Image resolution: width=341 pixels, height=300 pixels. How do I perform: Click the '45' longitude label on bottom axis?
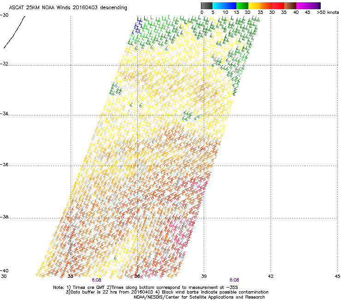click(x=337, y=276)
